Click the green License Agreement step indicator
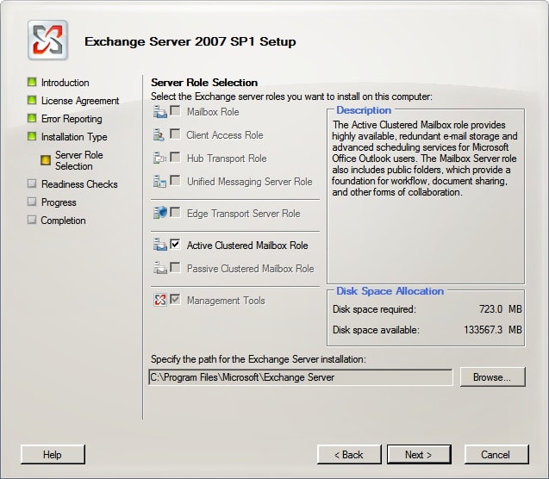 coord(32,100)
